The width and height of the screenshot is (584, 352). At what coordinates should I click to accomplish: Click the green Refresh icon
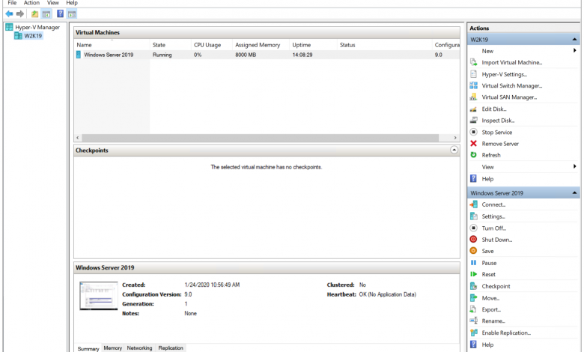473,155
